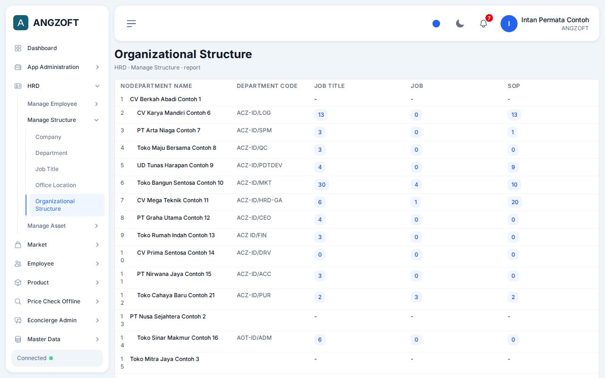605x378 pixels.
Task: Expand App Administration chevron
Action: point(97,67)
